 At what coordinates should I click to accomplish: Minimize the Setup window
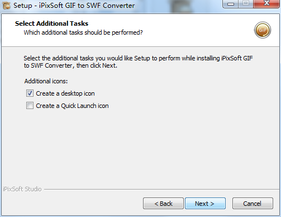pyautogui.click(x=231, y=4)
